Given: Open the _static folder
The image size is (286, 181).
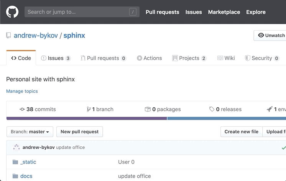Looking at the screenshot, I should (28, 162).
